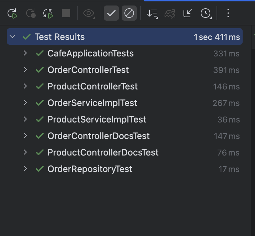Select OrderControllerDocsTest in the tree
255x236 pixels.
[98, 136]
